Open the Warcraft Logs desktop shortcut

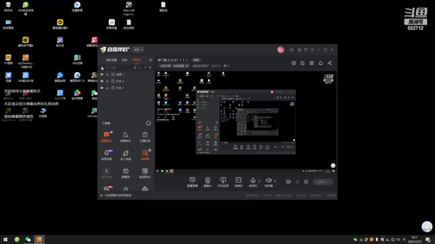(129, 8)
